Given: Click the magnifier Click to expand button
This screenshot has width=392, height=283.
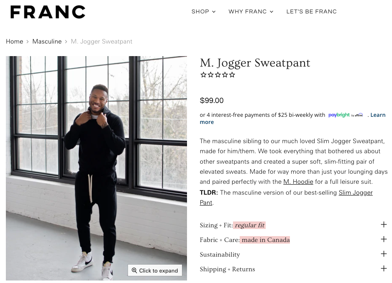Looking at the screenshot, I should click(155, 270).
